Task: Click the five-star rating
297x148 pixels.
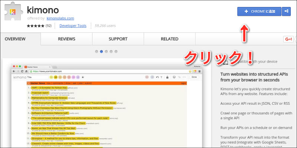Action: [x=35, y=26]
